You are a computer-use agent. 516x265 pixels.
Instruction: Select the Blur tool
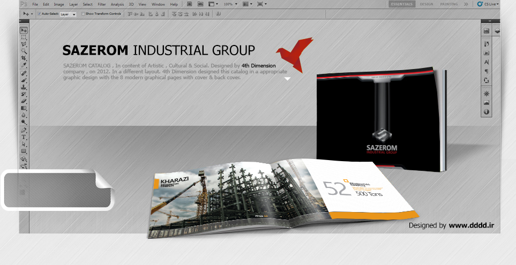point(24,115)
